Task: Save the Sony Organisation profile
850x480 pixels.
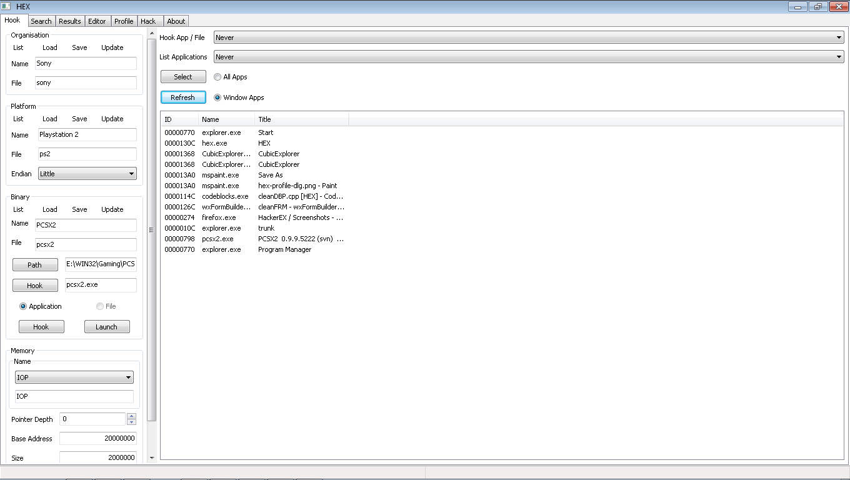Action: coord(79,47)
